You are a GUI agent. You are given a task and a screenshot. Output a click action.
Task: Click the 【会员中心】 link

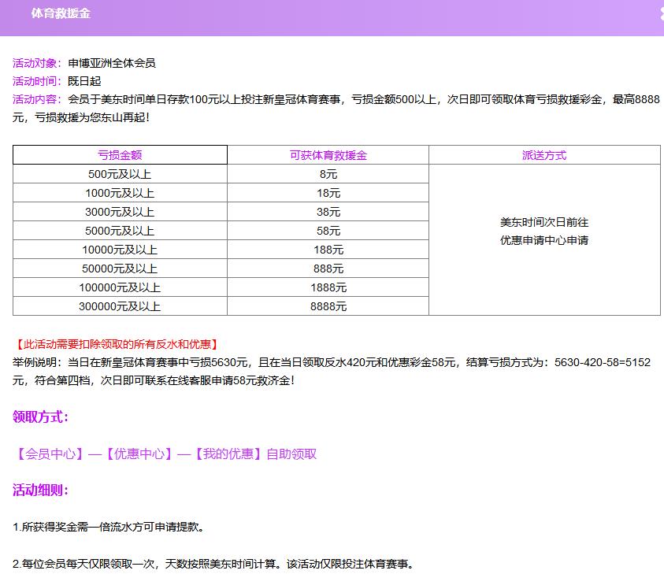[49, 454]
